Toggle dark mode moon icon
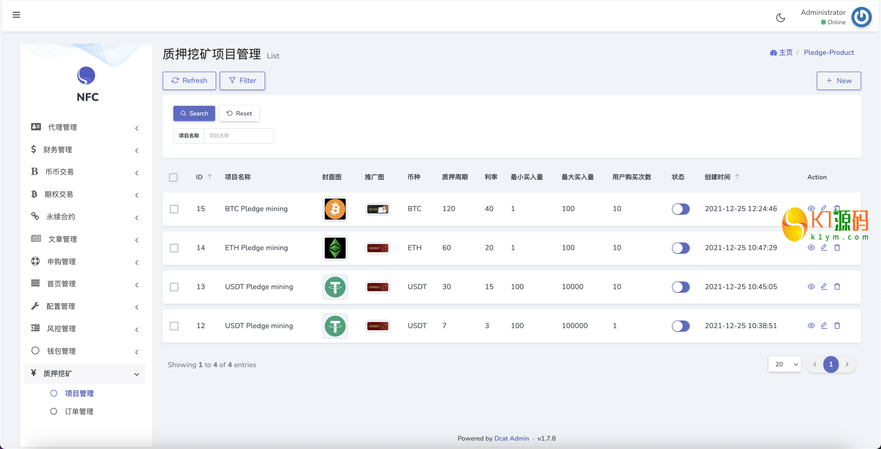The image size is (881, 449). pyautogui.click(x=780, y=18)
